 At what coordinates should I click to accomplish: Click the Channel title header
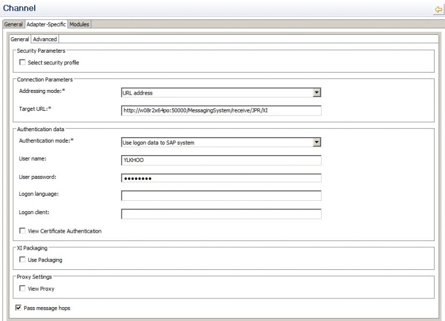pyautogui.click(x=20, y=9)
